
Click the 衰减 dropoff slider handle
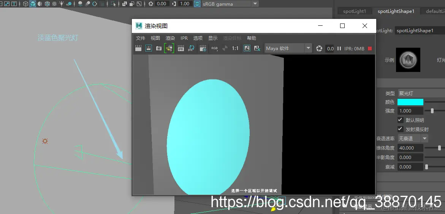(x=426, y=167)
